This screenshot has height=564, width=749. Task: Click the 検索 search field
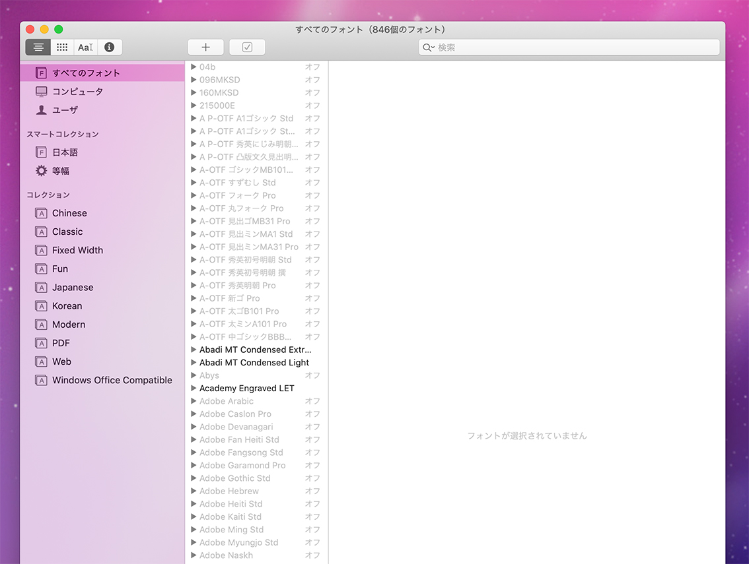tap(575, 47)
